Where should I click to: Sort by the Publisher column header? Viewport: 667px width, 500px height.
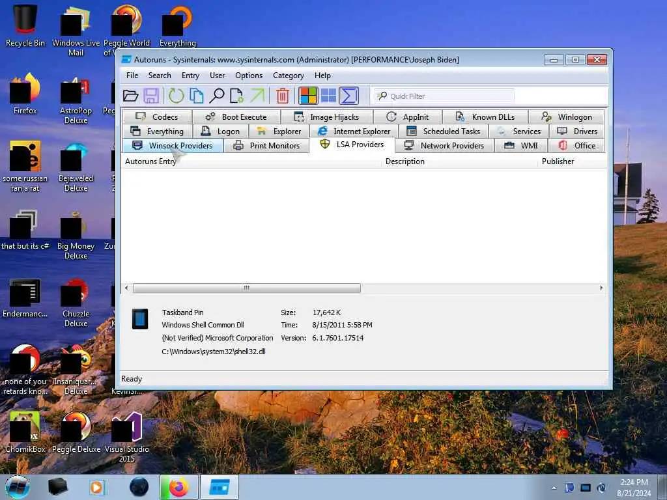point(573,161)
